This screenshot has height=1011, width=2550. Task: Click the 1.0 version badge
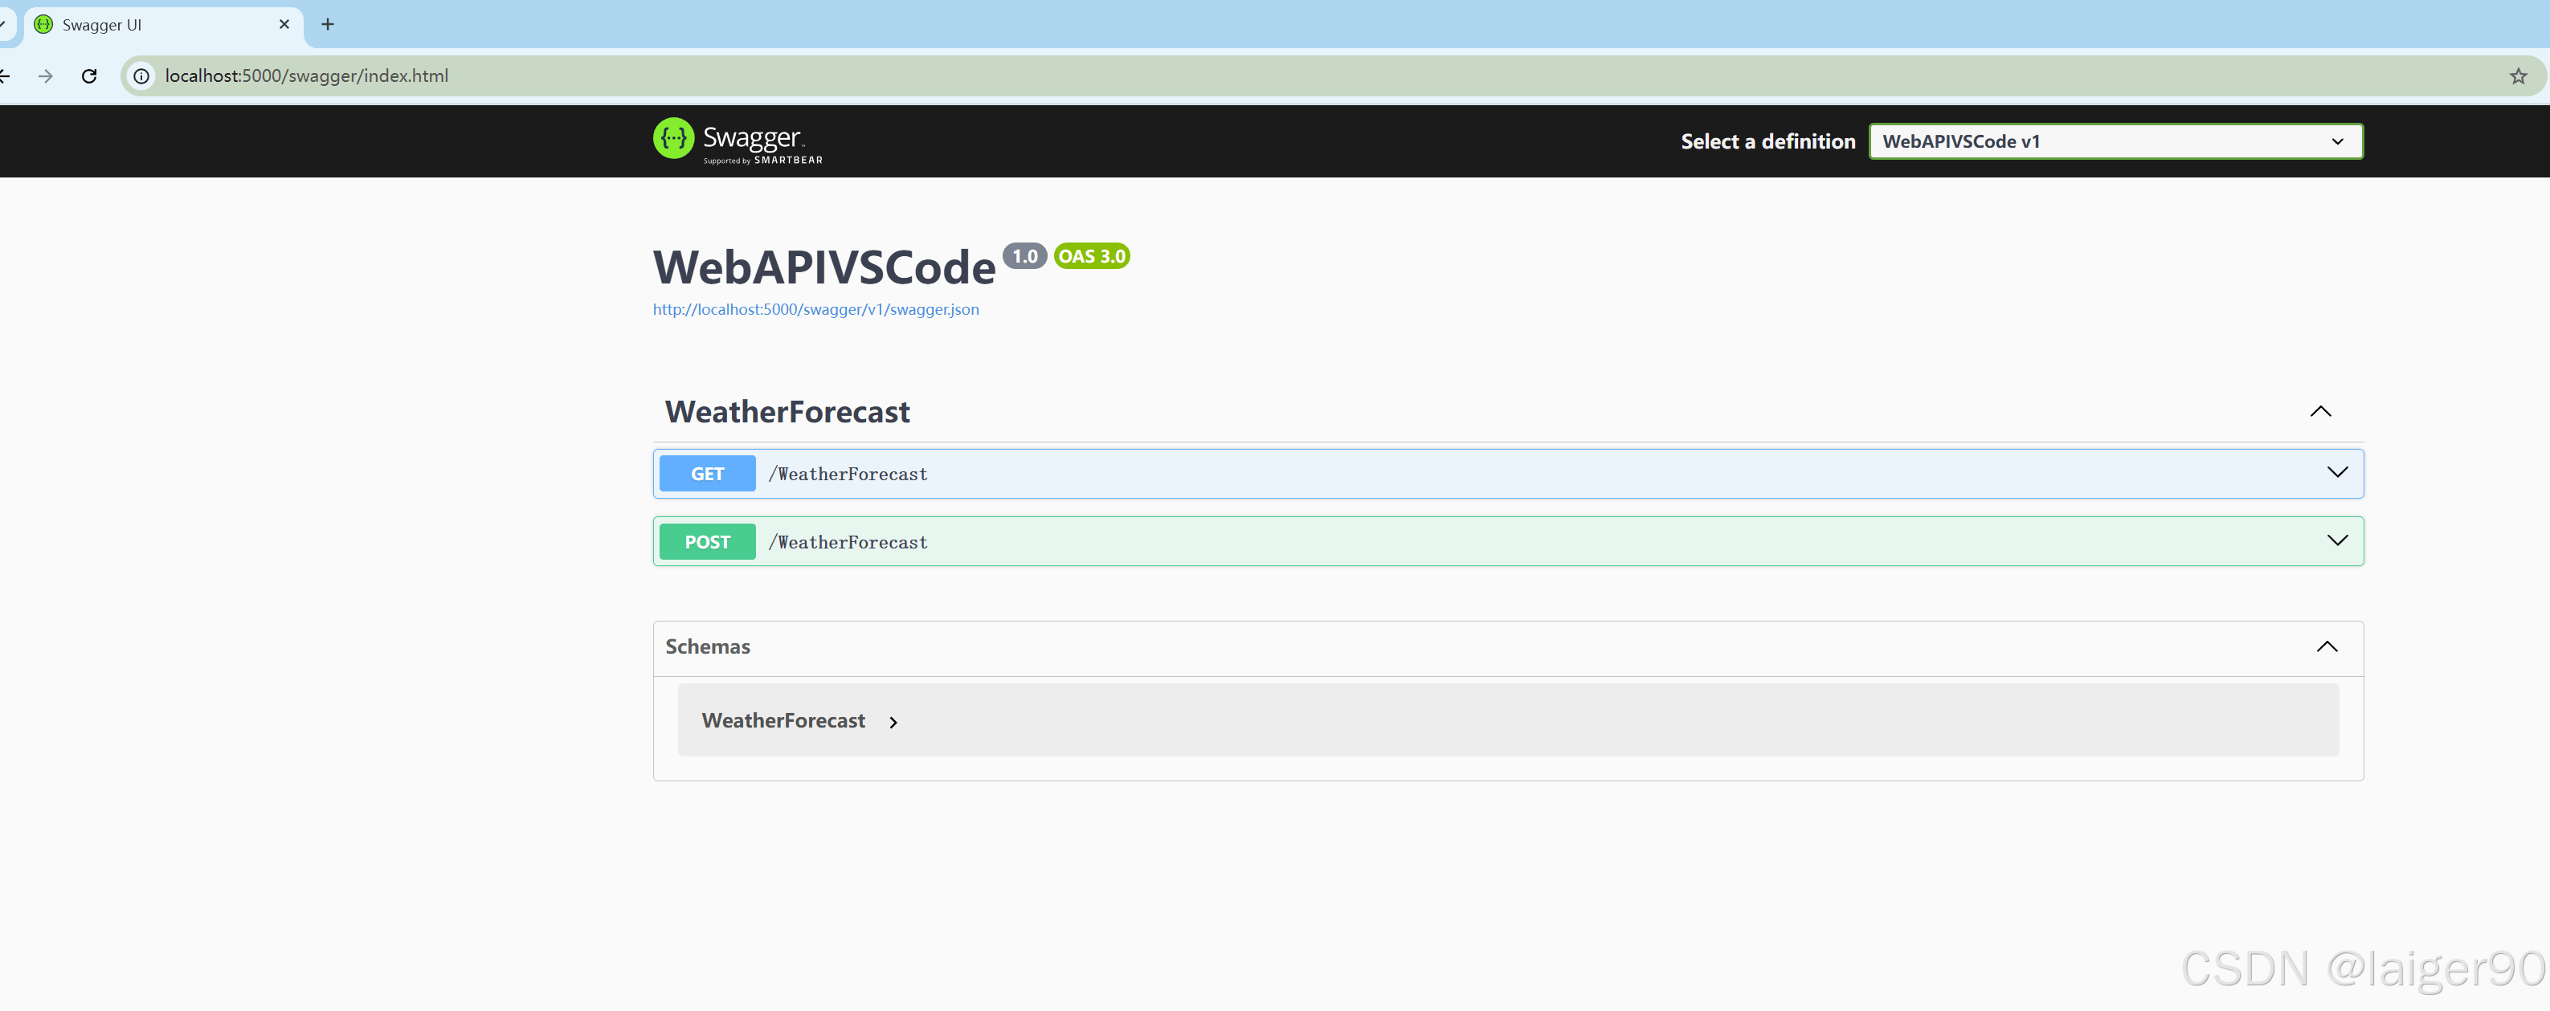1024,256
